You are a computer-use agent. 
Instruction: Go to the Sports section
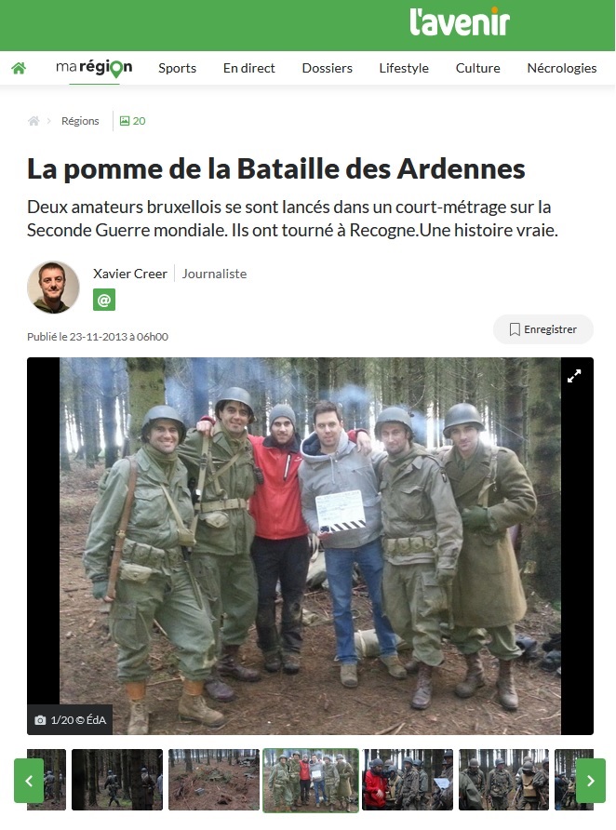pos(178,68)
